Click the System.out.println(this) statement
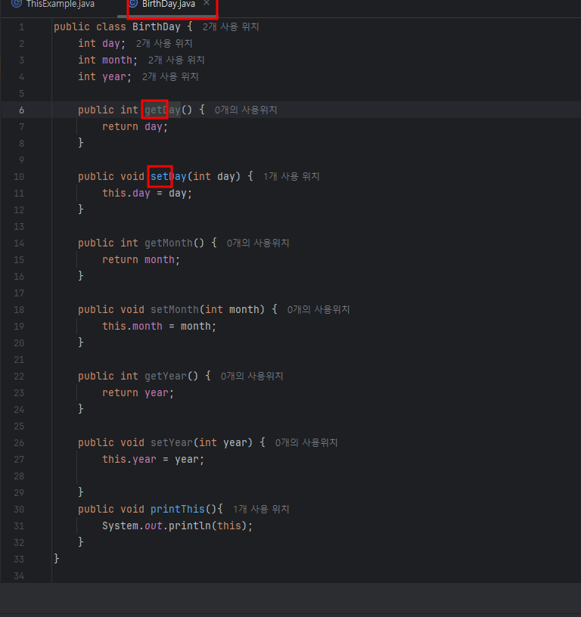Image resolution: width=581 pixels, height=617 pixels. click(x=178, y=526)
